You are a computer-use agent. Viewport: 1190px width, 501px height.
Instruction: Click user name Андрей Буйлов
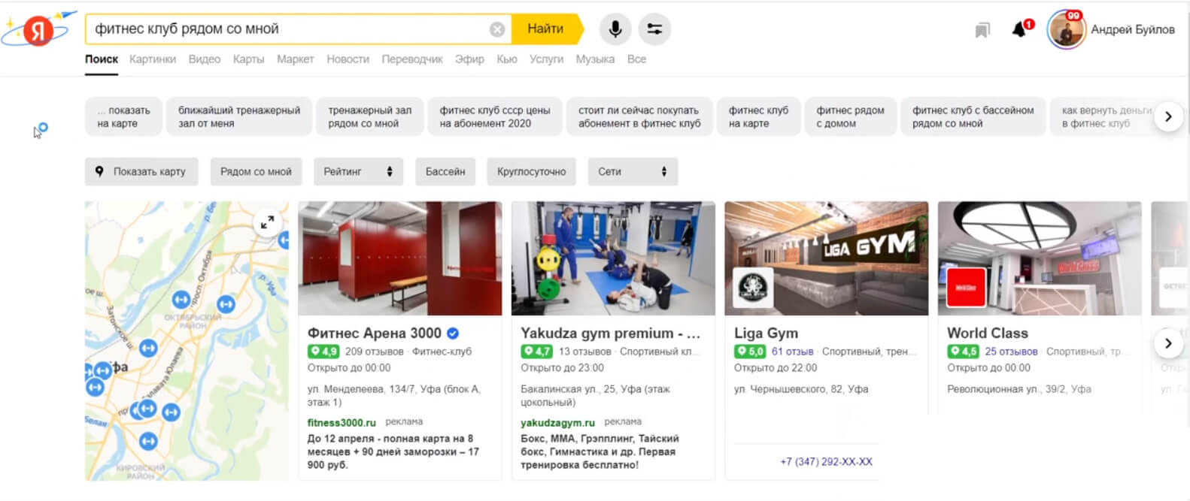click(x=1133, y=30)
